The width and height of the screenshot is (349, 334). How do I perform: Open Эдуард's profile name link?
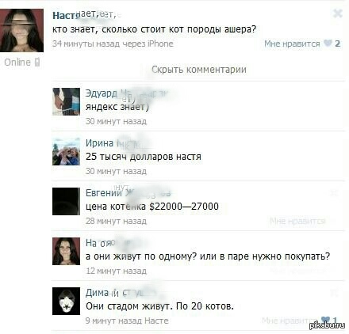[x=102, y=93]
